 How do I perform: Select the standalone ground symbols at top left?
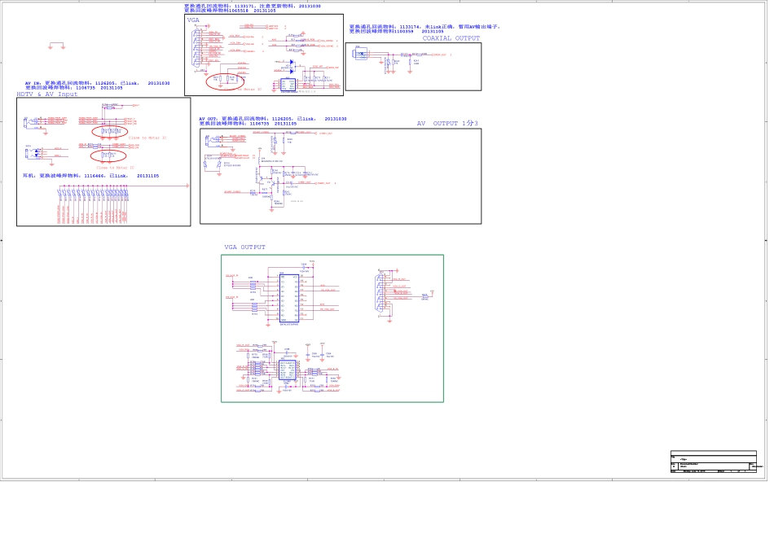click(57, 46)
